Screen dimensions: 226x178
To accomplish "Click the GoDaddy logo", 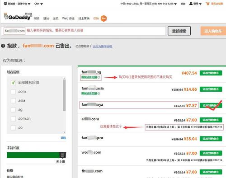I will coord(18,17).
